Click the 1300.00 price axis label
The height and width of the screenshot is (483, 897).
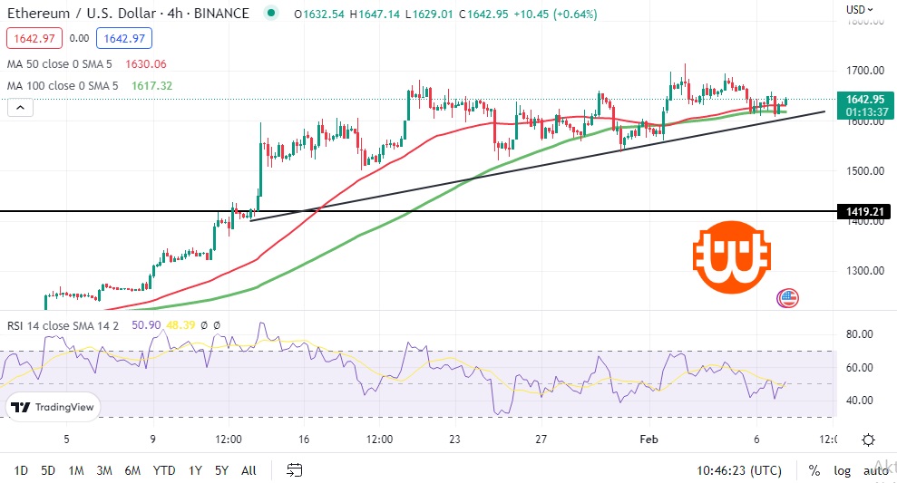[865, 271]
